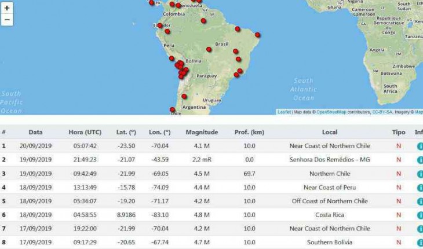Open info icon for row 1 Chile earthquake
423x249 pixels.
[420, 146]
